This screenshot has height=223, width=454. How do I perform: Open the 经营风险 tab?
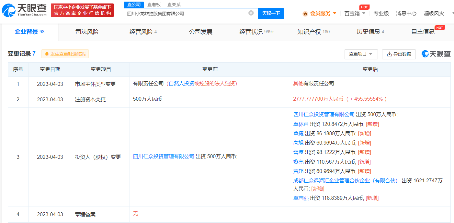coord(143,32)
